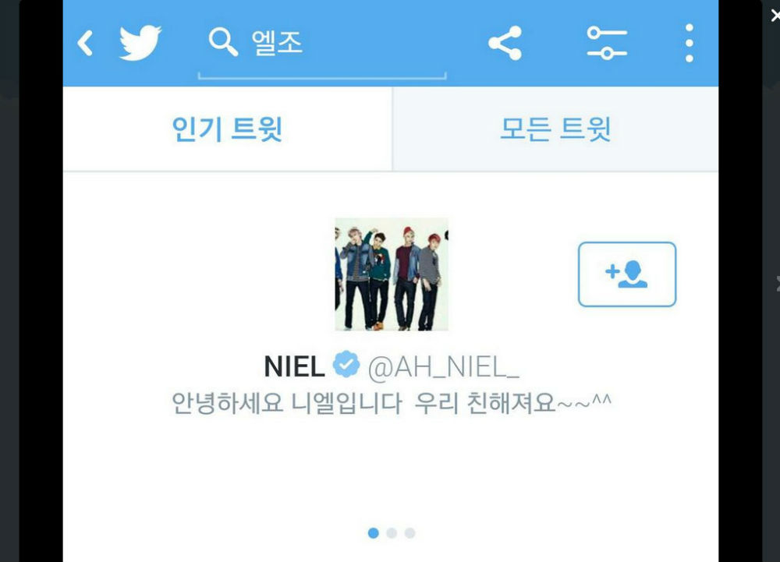Open the NIEL display name
This screenshot has height=562, width=780.
tap(294, 367)
